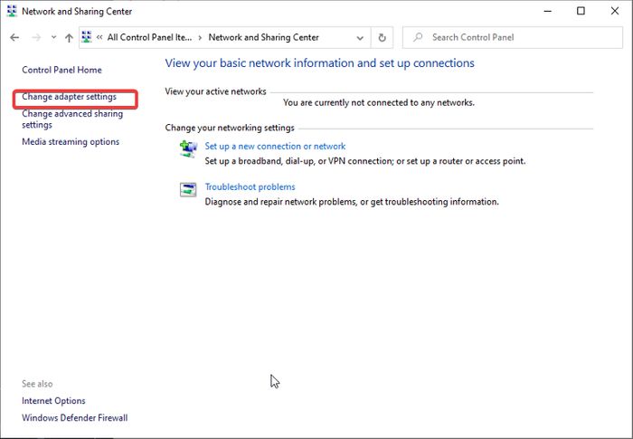Select All Control Panel Items breadcrumb
633x439 pixels.
pyautogui.click(x=151, y=38)
